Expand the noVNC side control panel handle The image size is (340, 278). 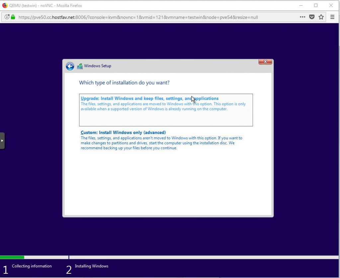click(2, 141)
